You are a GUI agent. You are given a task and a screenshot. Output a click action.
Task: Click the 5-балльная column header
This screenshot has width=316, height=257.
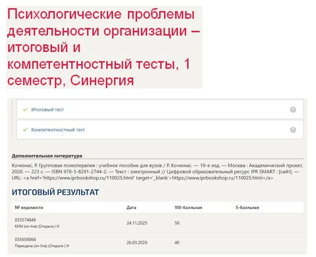coord(247,207)
